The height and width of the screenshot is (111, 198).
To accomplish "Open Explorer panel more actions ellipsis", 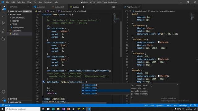I will coord(28,7).
